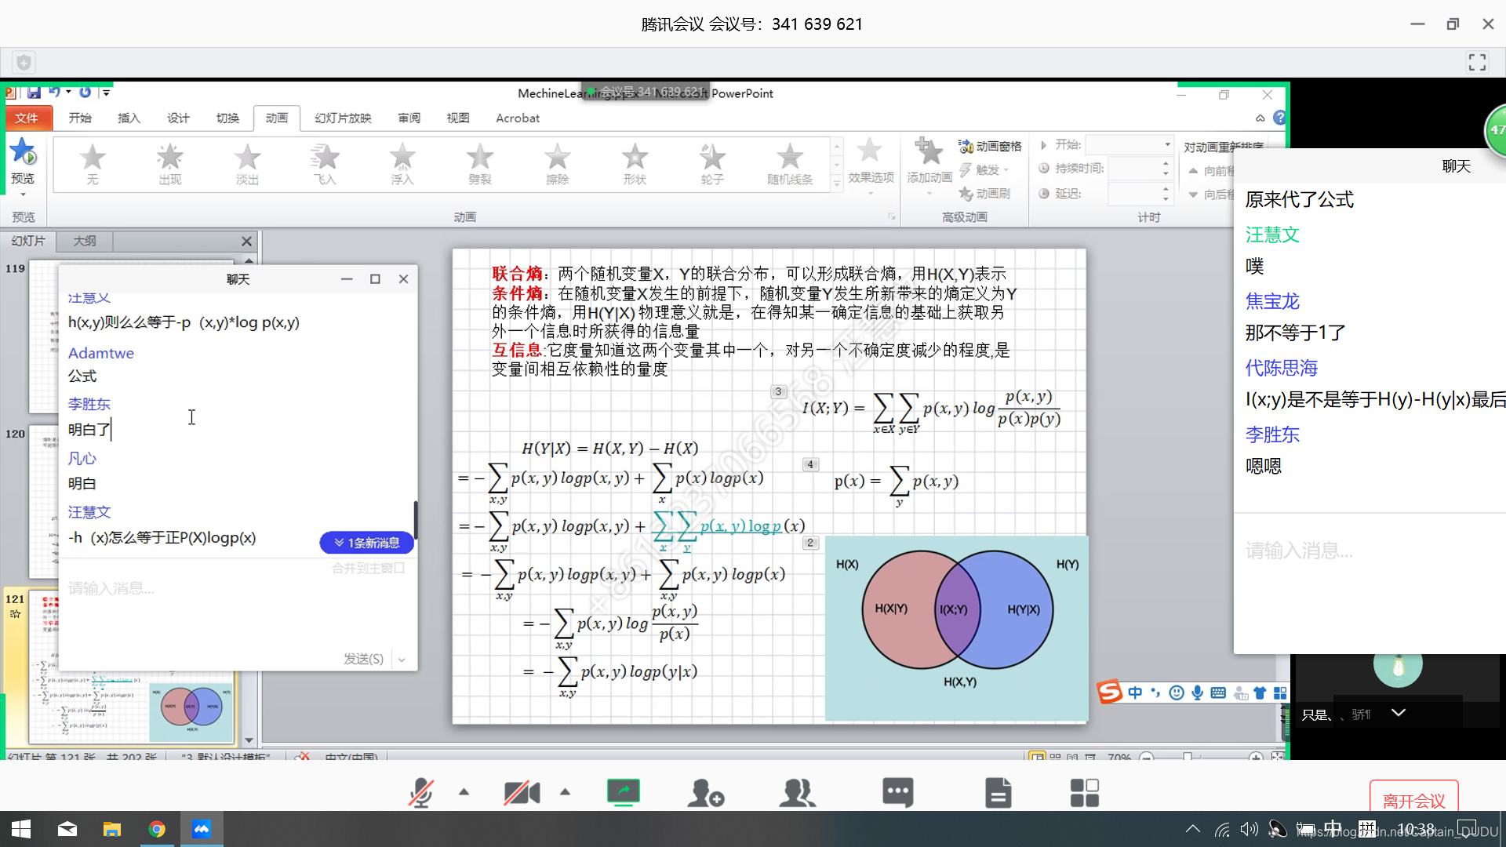This screenshot has width=1506, height=847.
Task: Expand camera options arrow
Action: tap(565, 792)
